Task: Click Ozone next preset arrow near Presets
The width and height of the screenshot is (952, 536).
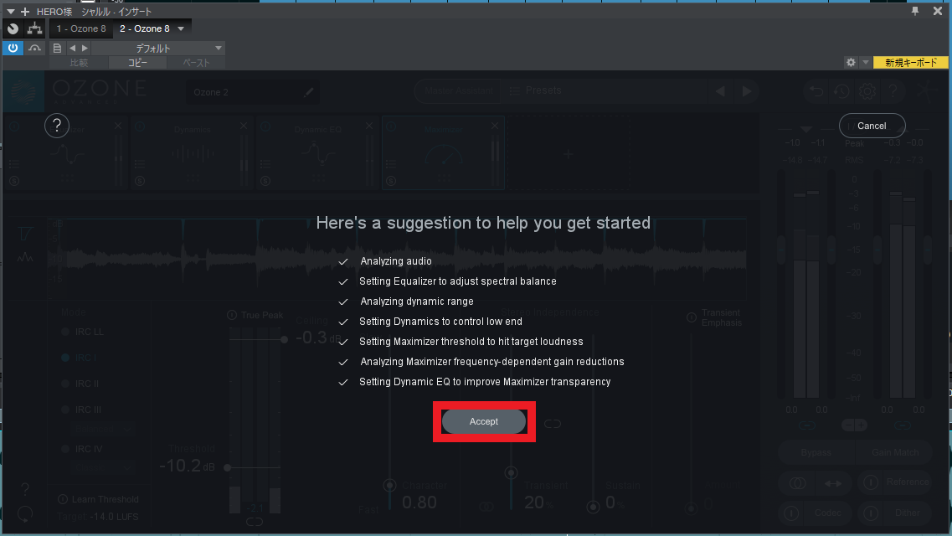Action: [747, 91]
